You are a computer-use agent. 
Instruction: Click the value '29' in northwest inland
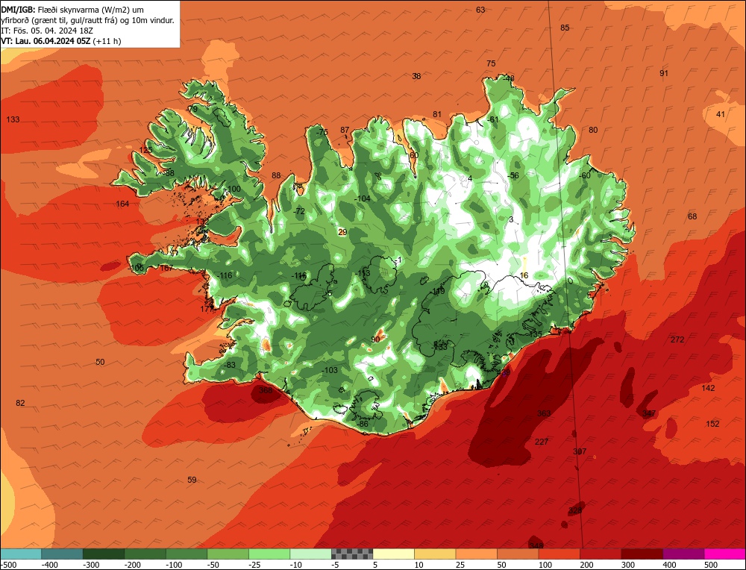pos(342,232)
